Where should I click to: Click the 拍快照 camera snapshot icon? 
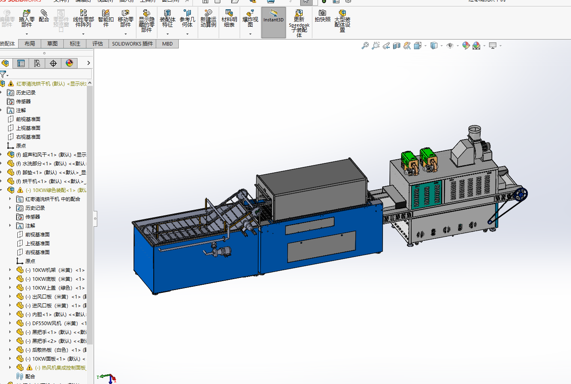(x=322, y=16)
